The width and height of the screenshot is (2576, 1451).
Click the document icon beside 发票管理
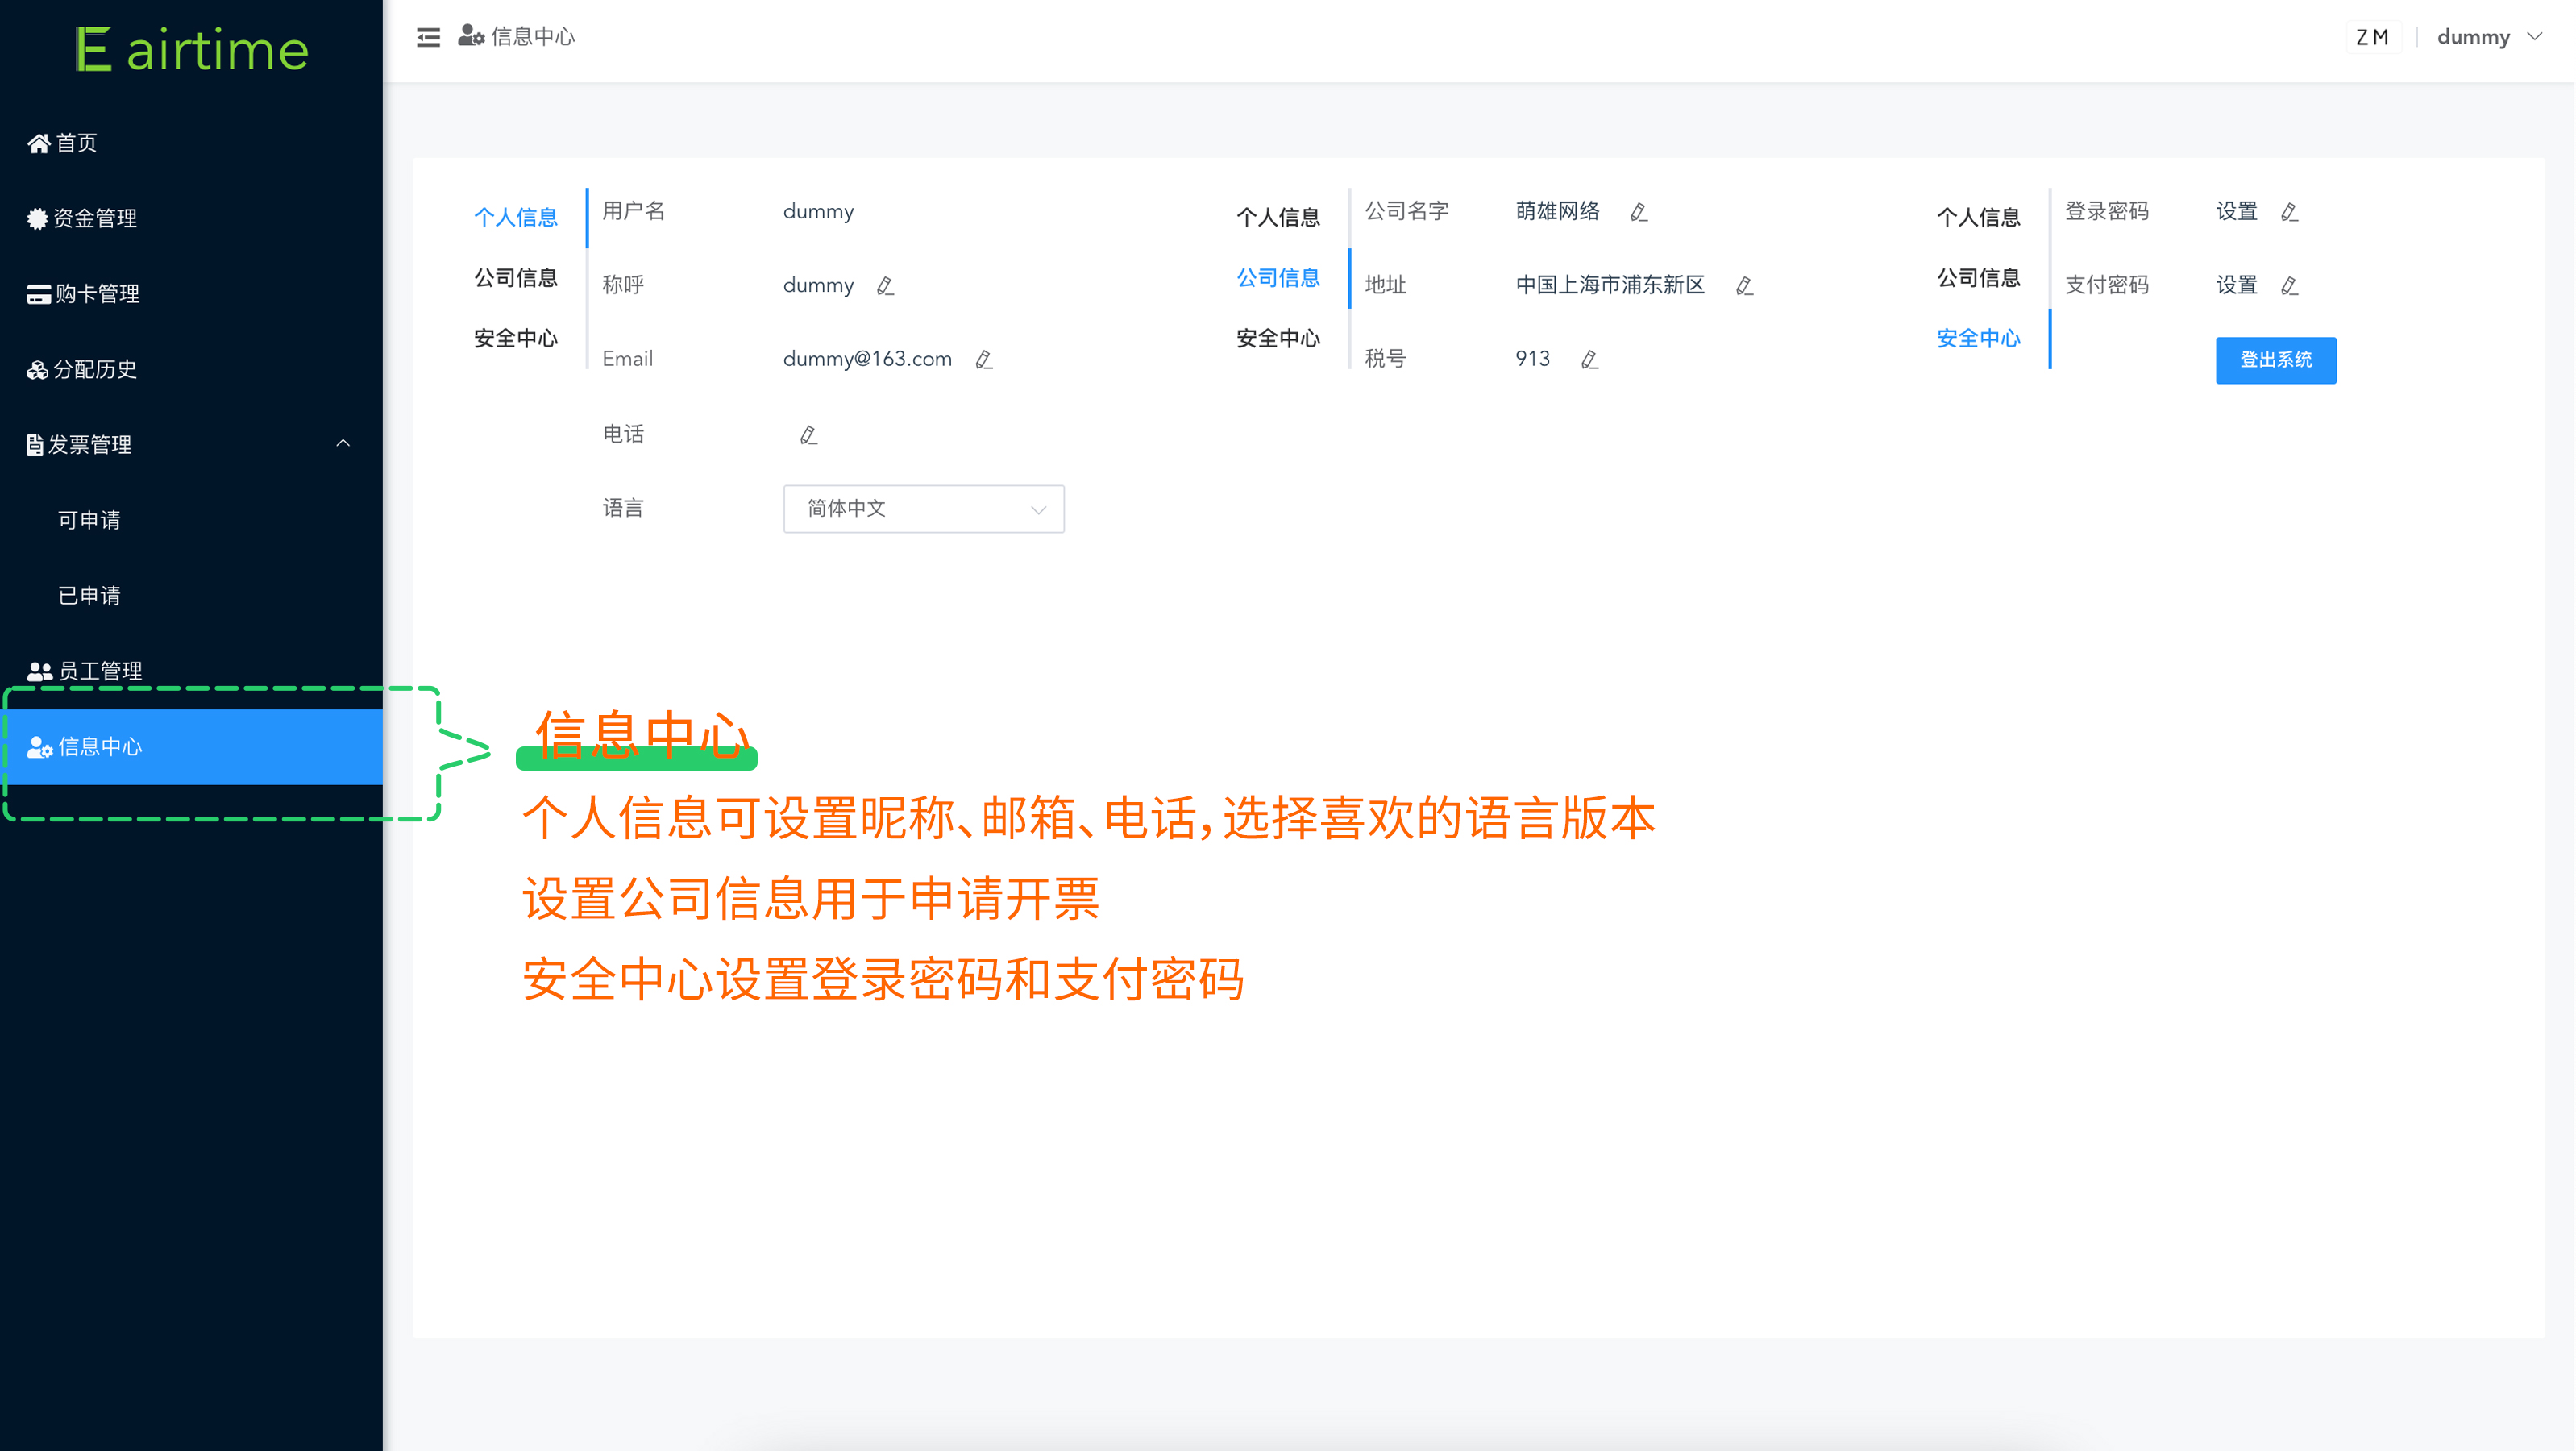35,445
